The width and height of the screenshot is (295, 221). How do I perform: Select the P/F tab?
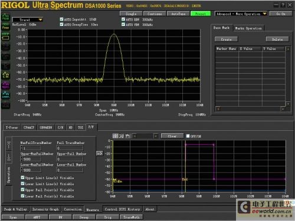coord(91,127)
